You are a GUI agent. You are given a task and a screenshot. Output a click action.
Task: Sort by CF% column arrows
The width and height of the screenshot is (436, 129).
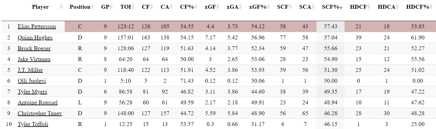pyautogui.click(x=196, y=7)
